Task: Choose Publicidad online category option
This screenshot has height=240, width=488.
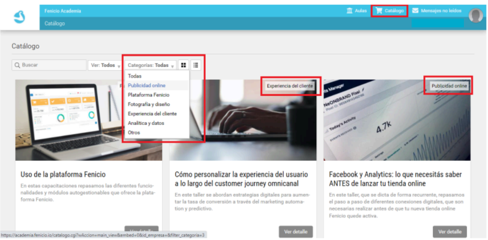Action: (x=147, y=86)
